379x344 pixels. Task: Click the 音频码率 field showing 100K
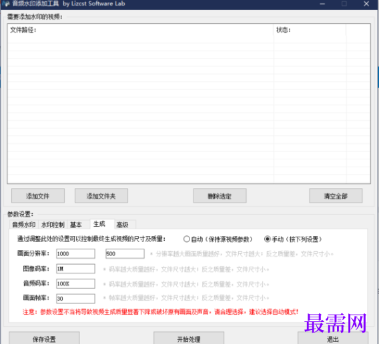point(75,283)
